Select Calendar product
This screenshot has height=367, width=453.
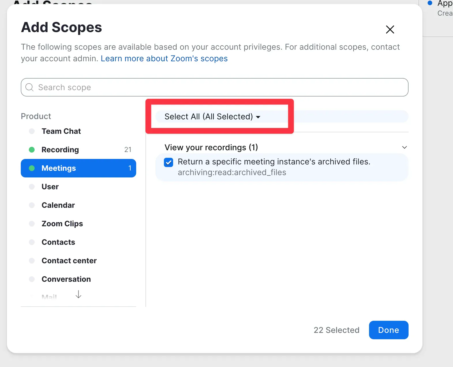tap(78, 205)
